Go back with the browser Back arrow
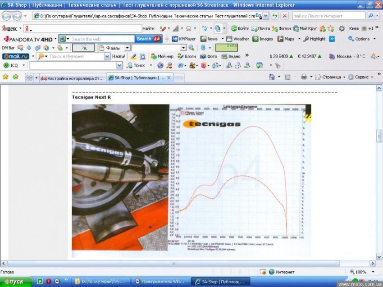383x287 pixels. click(x=7, y=16)
